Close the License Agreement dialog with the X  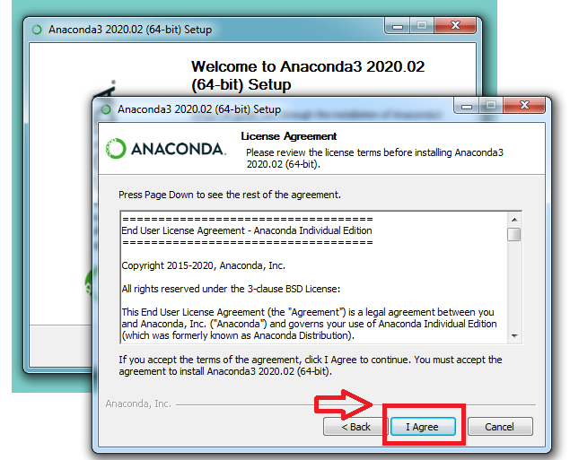click(524, 106)
